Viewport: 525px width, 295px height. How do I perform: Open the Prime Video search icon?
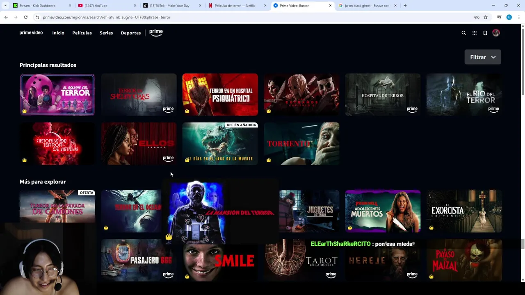pos(463,33)
